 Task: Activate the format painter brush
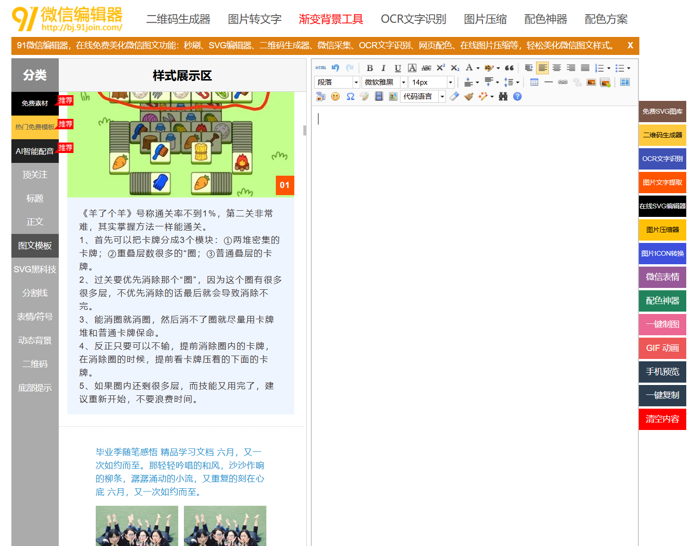tap(469, 96)
